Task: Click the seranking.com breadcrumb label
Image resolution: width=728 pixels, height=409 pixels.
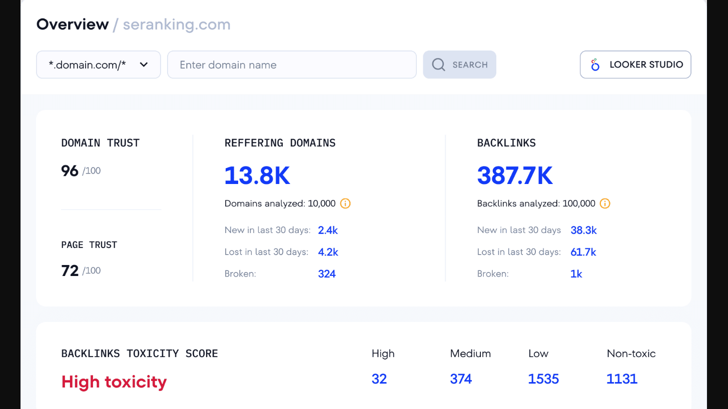Action: pyautogui.click(x=176, y=24)
